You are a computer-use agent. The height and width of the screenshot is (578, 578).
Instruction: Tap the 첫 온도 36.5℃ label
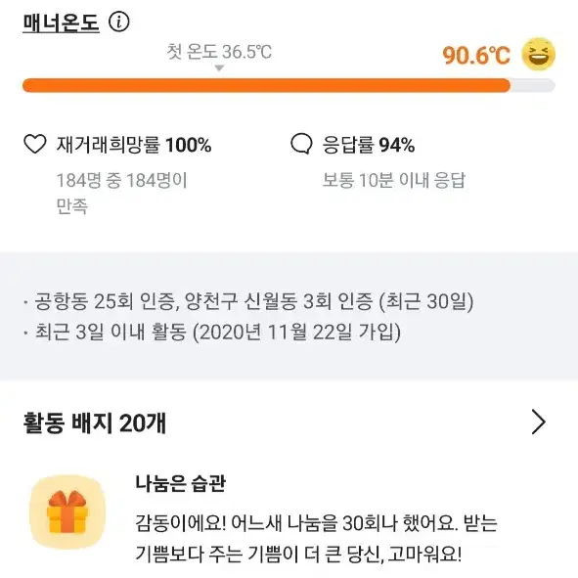[x=219, y=52]
